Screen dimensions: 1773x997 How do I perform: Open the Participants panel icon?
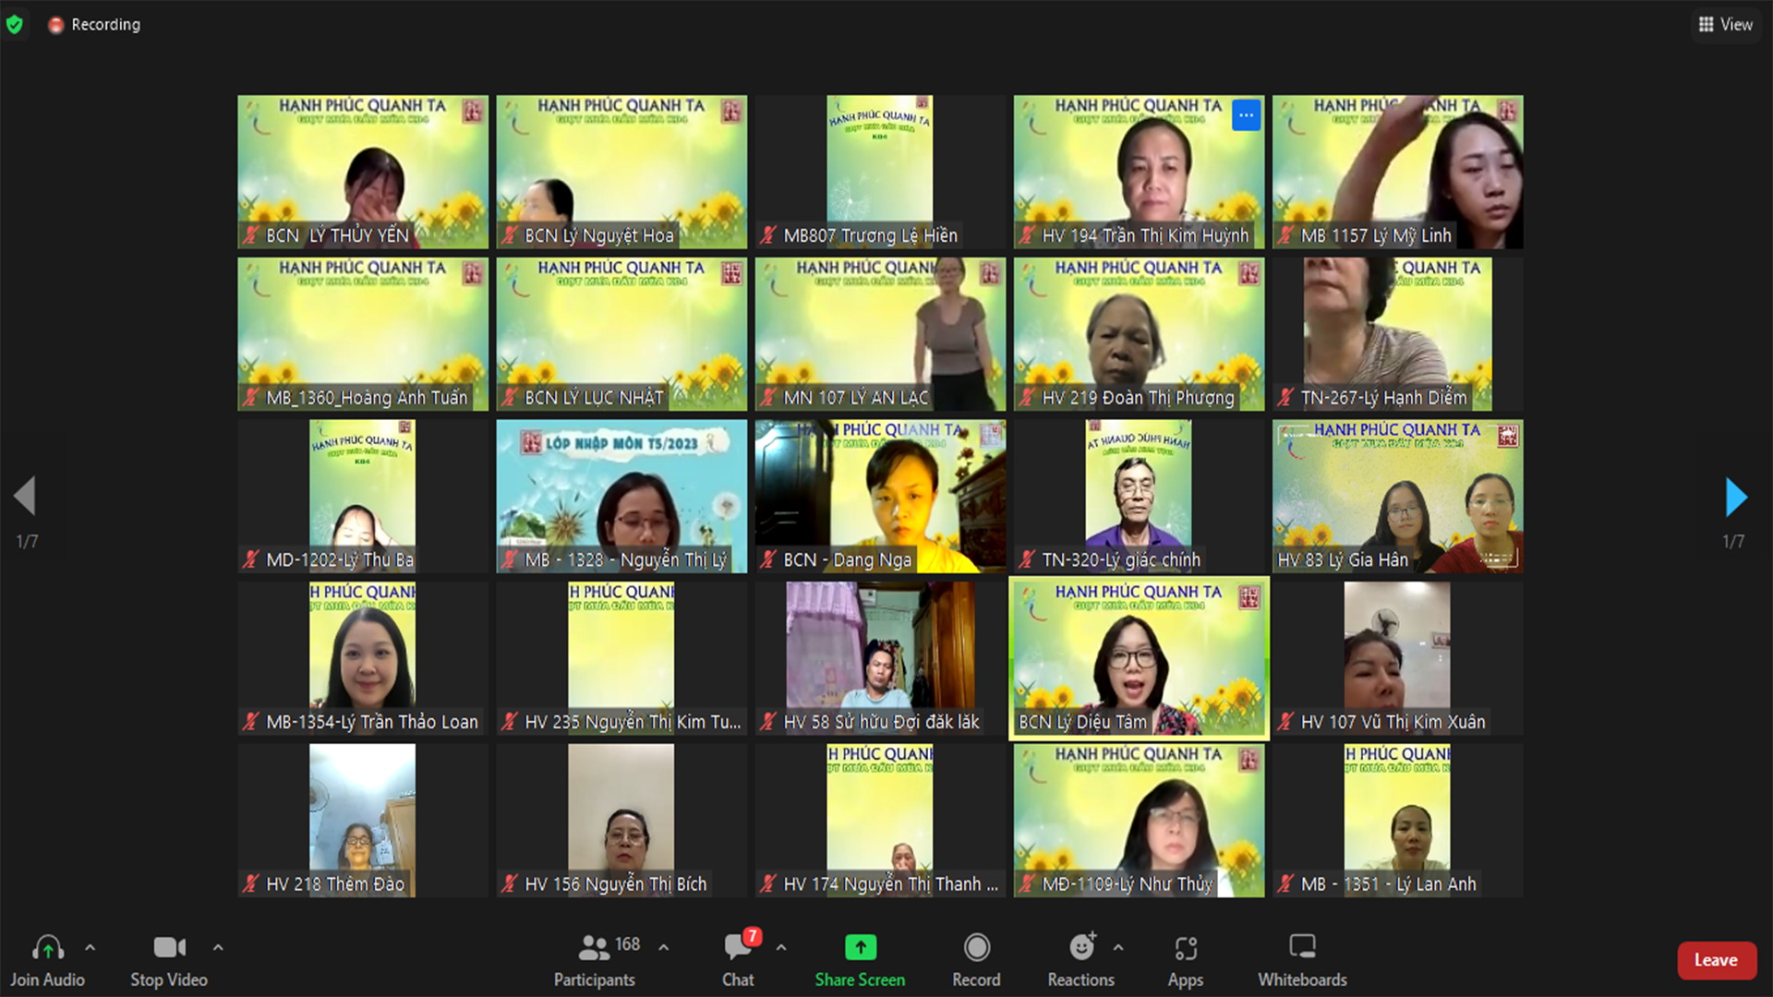pyautogui.click(x=594, y=948)
